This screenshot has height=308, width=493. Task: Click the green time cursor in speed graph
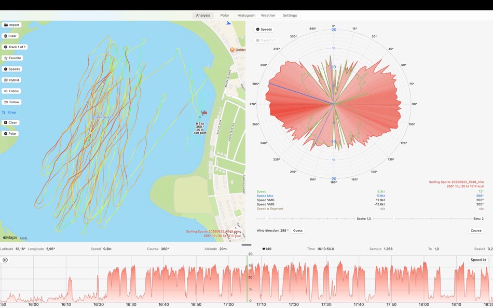(247, 278)
